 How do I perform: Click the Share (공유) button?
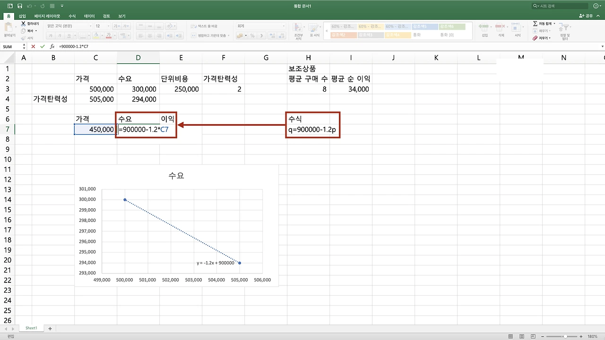pyautogui.click(x=586, y=16)
